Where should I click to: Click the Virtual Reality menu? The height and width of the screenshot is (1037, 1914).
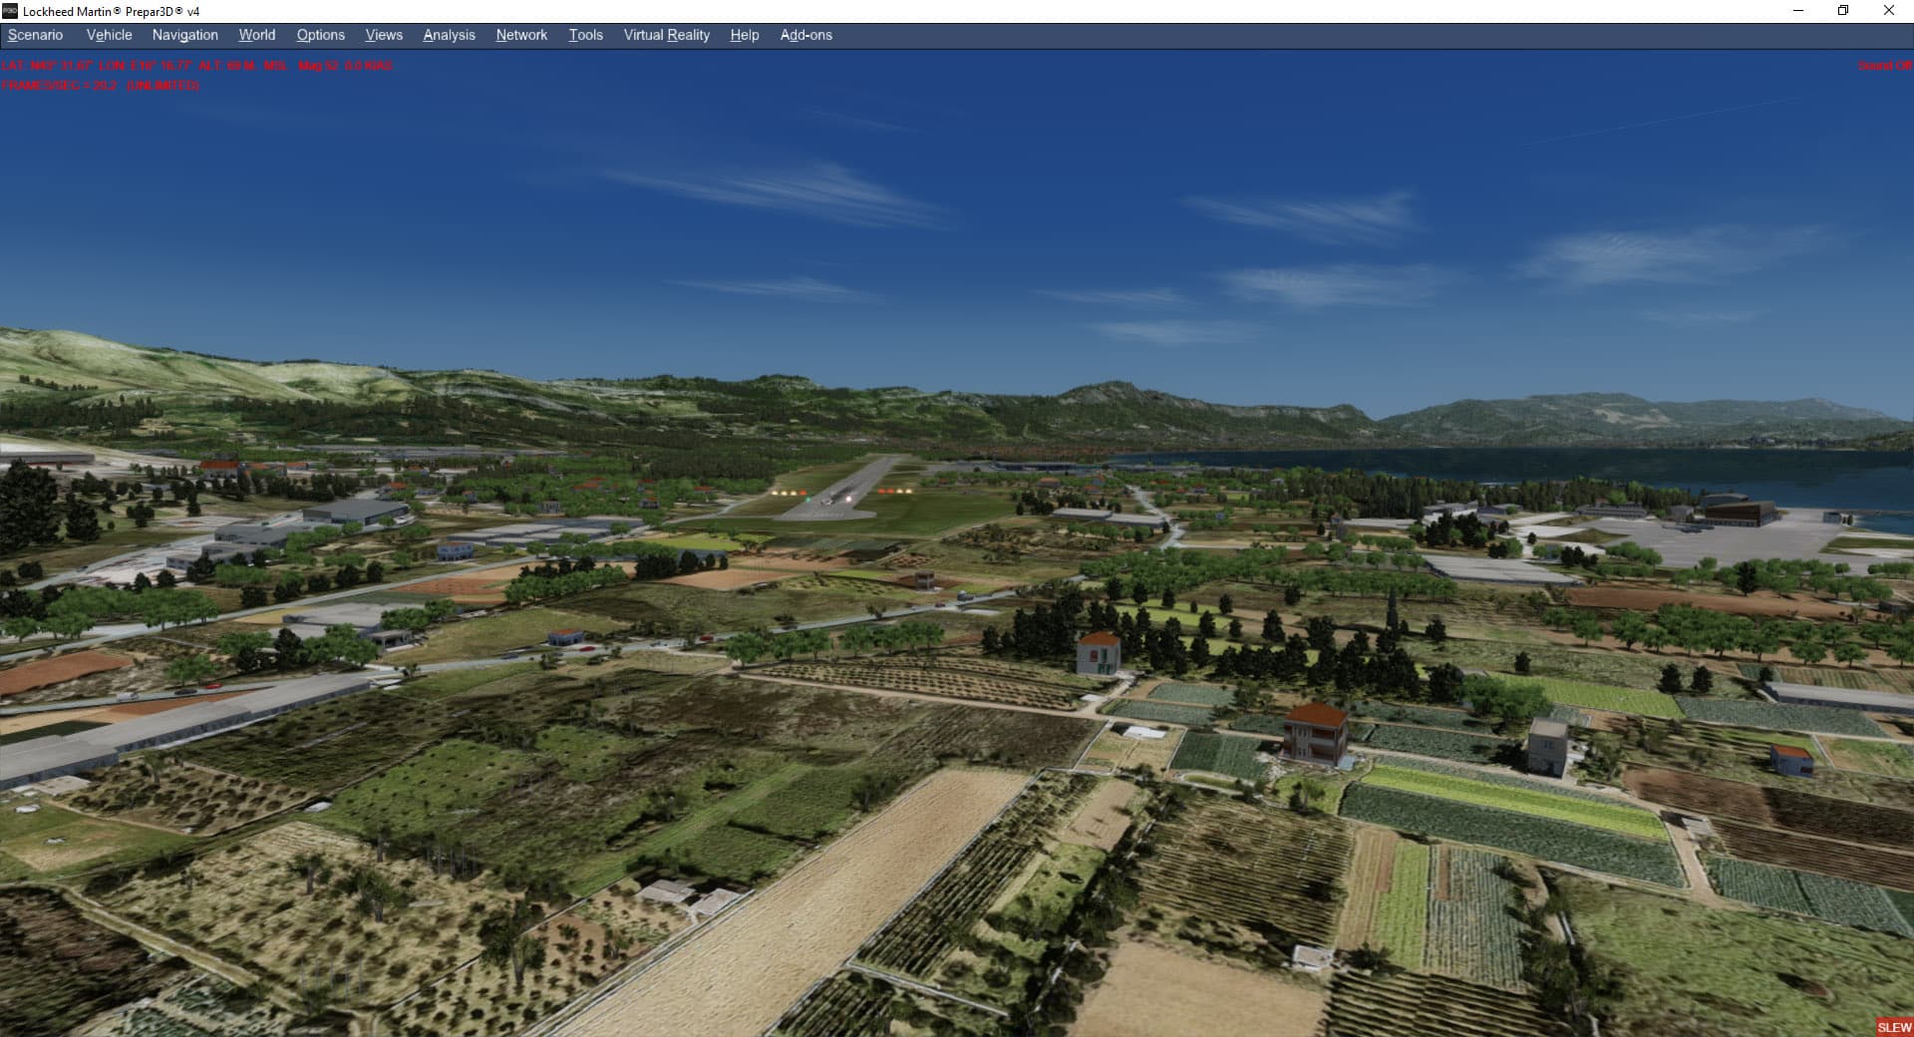click(666, 35)
